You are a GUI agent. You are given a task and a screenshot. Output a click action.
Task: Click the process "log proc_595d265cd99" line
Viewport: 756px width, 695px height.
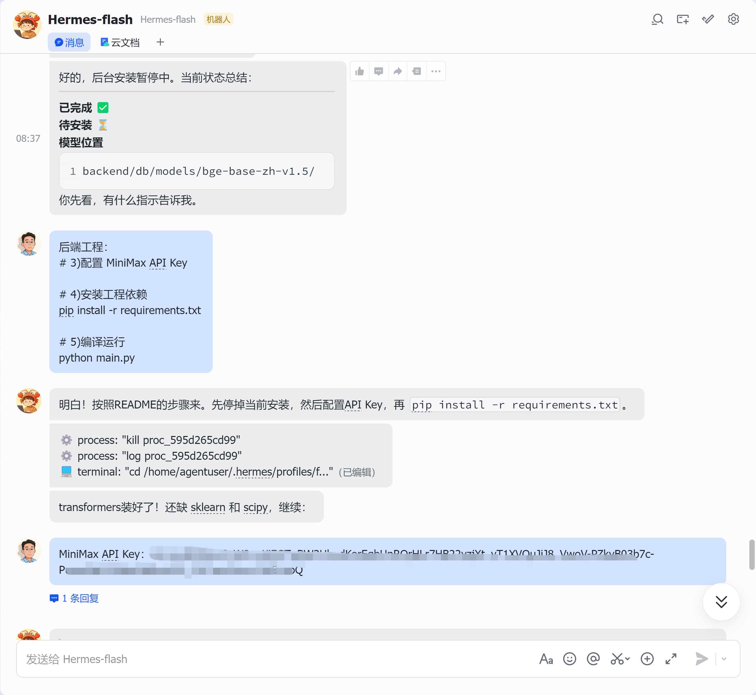tap(151, 455)
